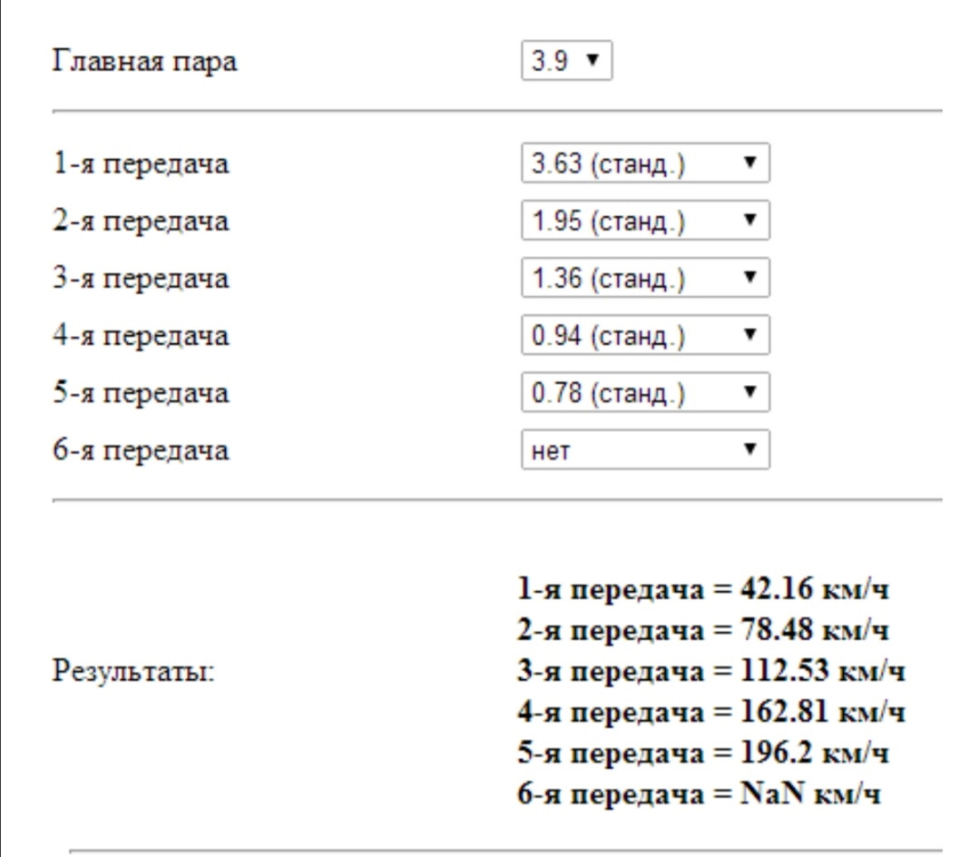Open the Главная пара 3.9 dropdown

[x=566, y=62]
